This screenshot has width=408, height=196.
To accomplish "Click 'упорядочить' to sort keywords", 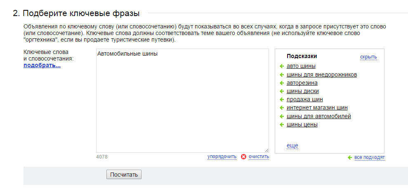I will pyautogui.click(x=222, y=156).
